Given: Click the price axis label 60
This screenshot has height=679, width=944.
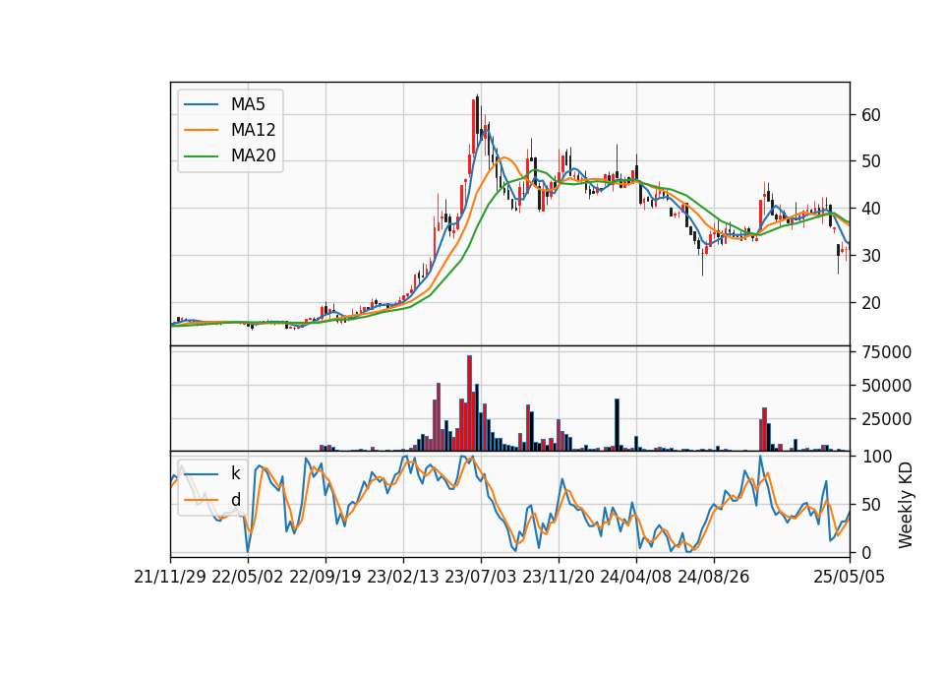Looking at the screenshot, I should click(x=871, y=115).
